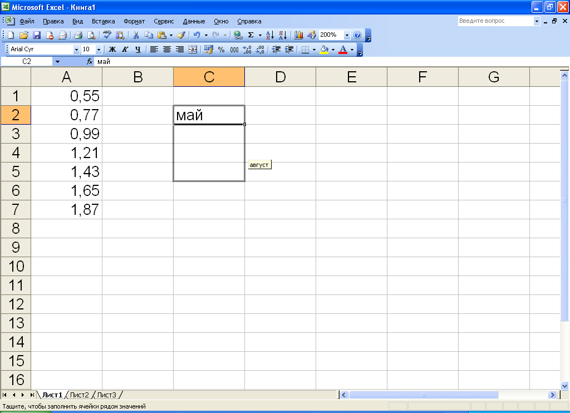Merge and center cells with the toolbar icon
Viewport: 570px width, 413px height.
point(193,50)
